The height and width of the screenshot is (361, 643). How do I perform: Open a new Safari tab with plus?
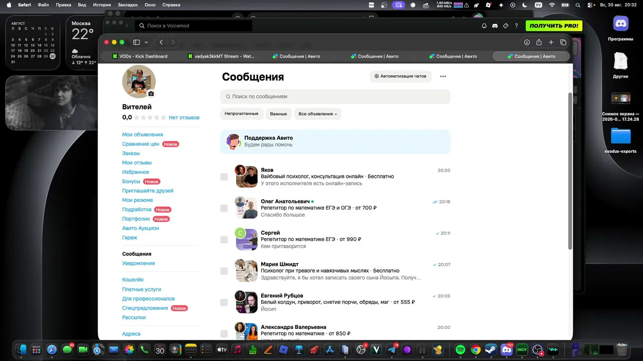pos(551,42)
